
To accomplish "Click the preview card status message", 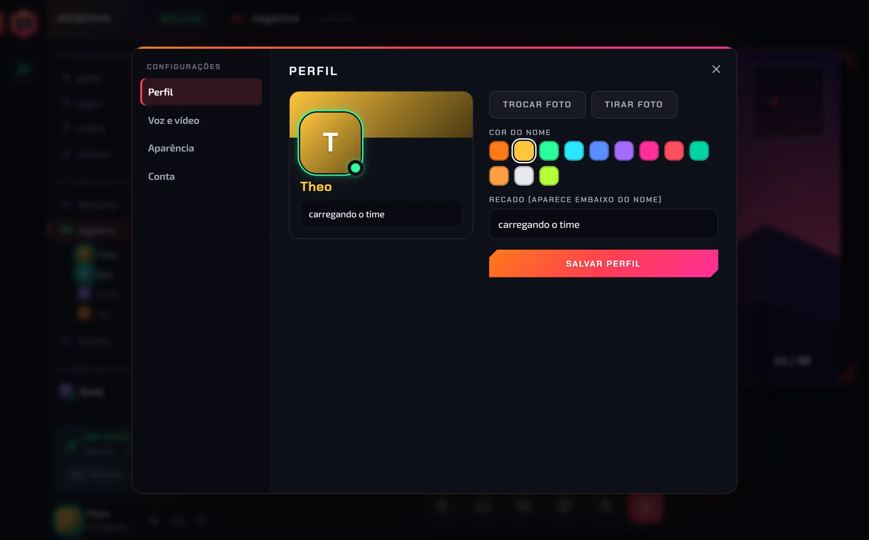I will pyautogui.click(x=381, y=214).
